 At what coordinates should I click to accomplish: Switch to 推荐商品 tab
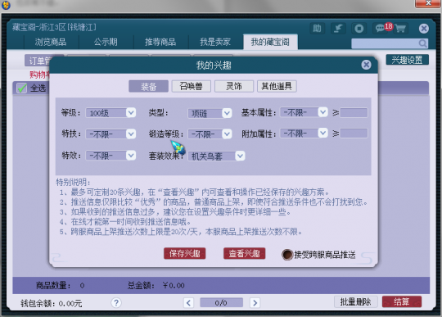point(160,42)
